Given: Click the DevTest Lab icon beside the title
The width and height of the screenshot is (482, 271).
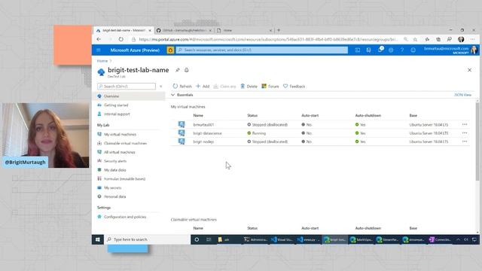Looking at the screenshot, I should click(101, 72).
